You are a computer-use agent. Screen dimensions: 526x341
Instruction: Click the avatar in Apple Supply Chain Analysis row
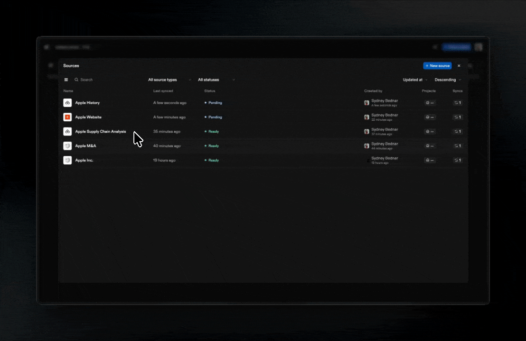[366, 132]
